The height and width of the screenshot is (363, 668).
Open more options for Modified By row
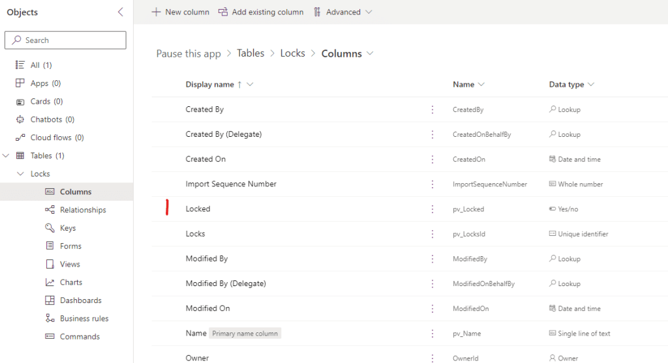pyautogui.click(x=433, y=259)
